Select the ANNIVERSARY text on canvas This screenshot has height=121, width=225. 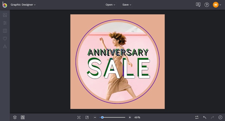point(118,53)
